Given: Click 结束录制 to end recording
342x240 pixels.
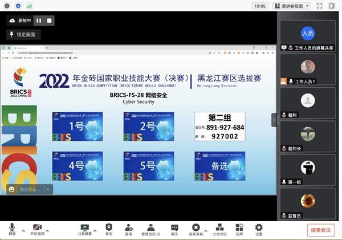Looking at the screenshot, I should 196,230.
